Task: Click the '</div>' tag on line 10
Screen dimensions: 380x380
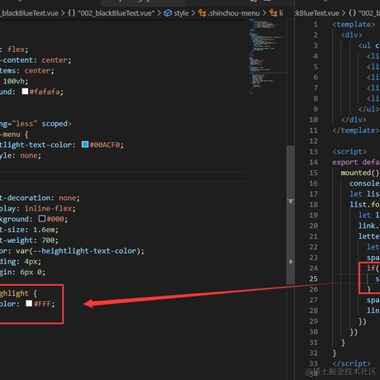Action: click(x=354, y=120)
